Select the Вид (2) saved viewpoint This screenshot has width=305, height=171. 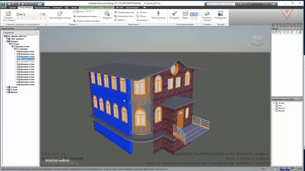[x=282, y=111]
